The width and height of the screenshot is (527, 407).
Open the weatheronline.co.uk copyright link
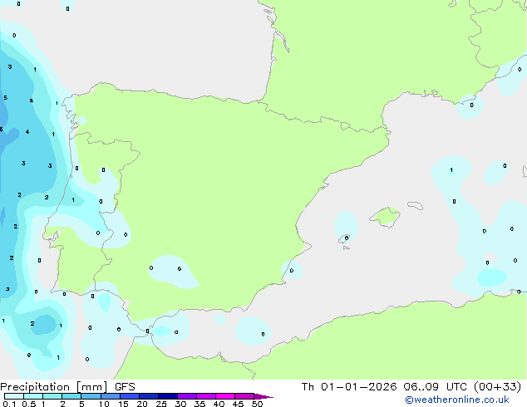(456, 400)
